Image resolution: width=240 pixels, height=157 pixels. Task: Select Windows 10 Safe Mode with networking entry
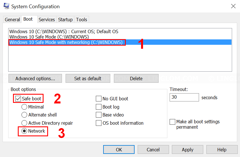click(x=120, y=42)
